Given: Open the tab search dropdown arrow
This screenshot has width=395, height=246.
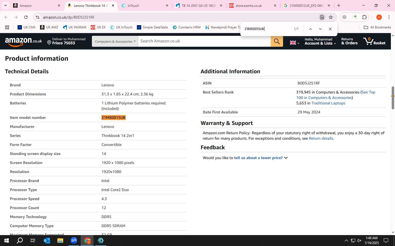Looking at the screenshot, I should point(5,5).
